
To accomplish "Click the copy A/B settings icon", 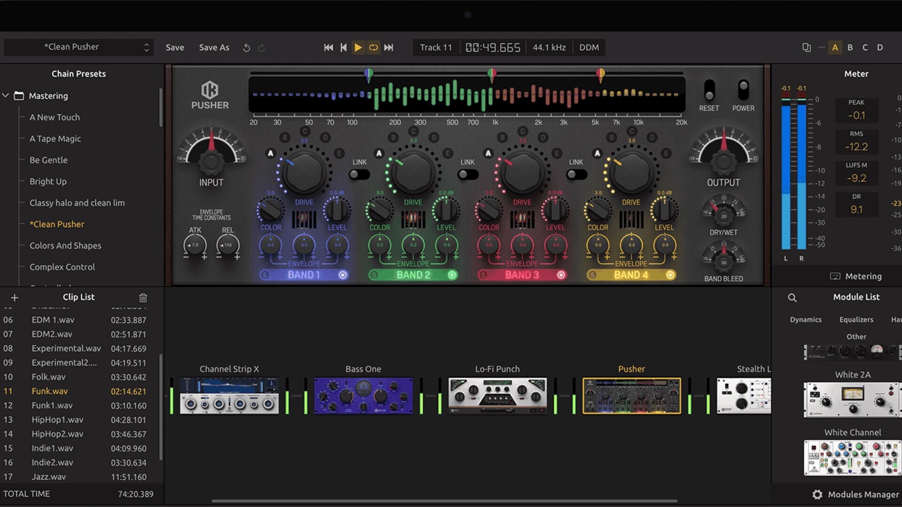I will pyautogui.click(x=807, y=47).
